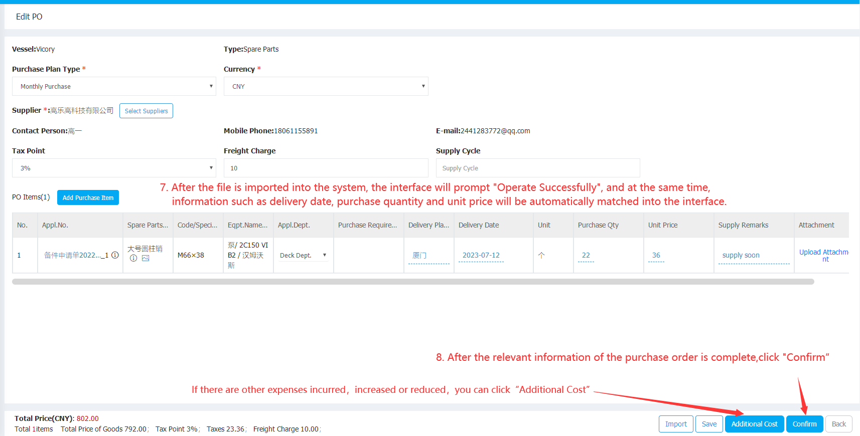Click the info icon next to Appl.No. entry
Viewport: 860px width, 436px height.
tap(115, 255)
